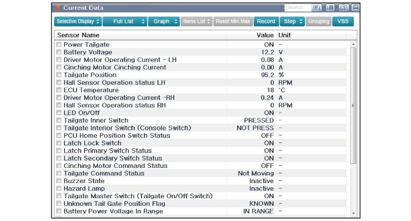Screen dimensions: 411x221
Task: Click the Reset Min.Max button
Action: 233,22
